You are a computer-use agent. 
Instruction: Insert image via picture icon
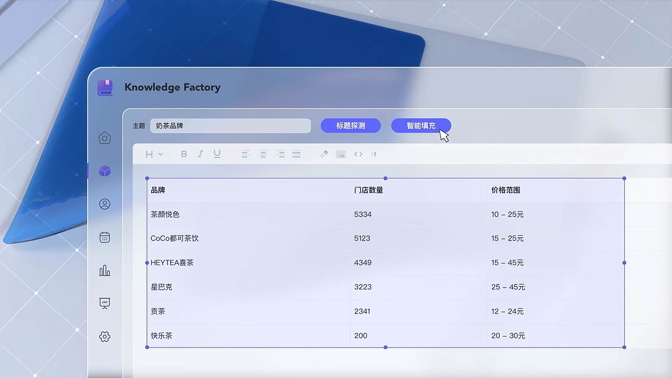[341, 154]
